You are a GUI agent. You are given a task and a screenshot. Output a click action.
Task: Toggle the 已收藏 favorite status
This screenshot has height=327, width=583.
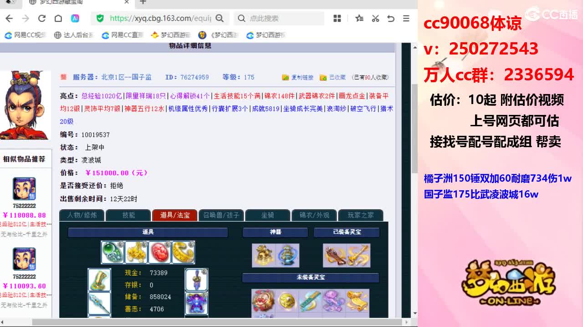coord(339,77)
